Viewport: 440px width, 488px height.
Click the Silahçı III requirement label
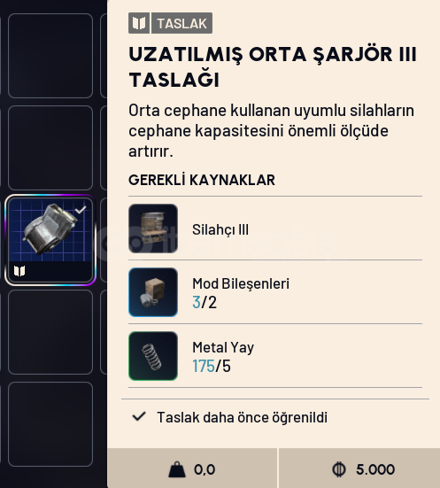point(220,229)
